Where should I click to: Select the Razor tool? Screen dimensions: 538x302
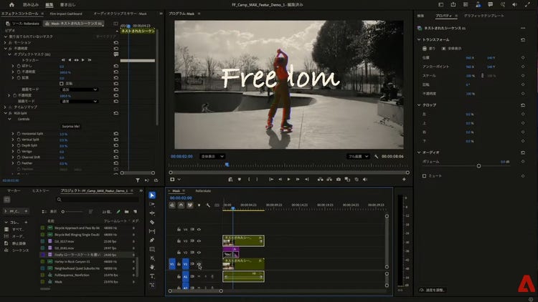(152, 222)
